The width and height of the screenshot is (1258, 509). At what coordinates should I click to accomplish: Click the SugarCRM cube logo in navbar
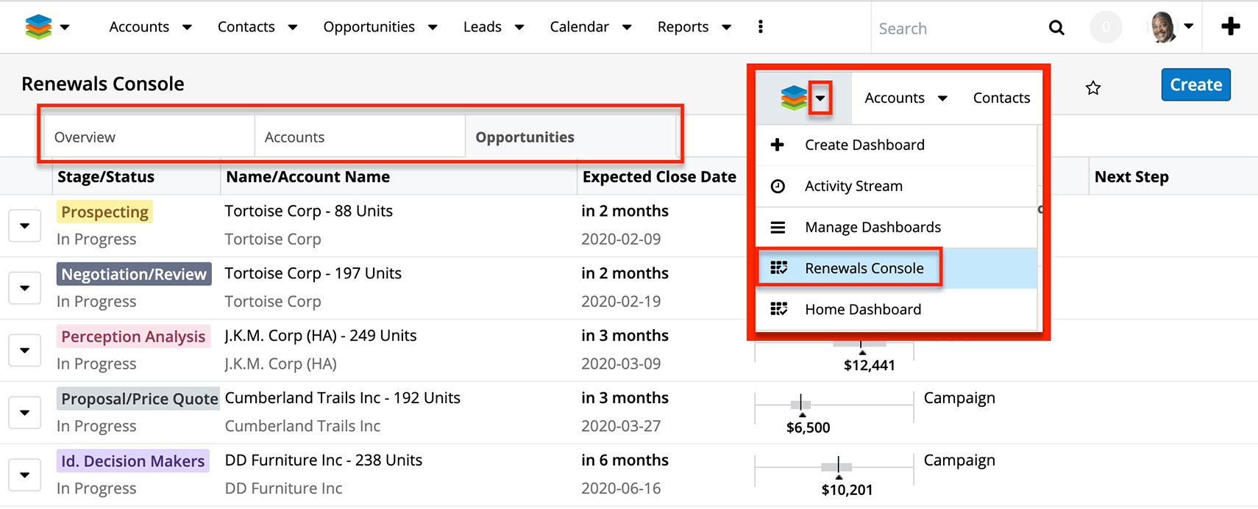pyautogui.click(x=38, y=27)
